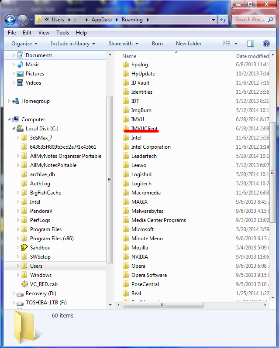This screenshot has height=348, width=279.
Task: Select the Intel Corporation folder
Action: click(151, 147)
